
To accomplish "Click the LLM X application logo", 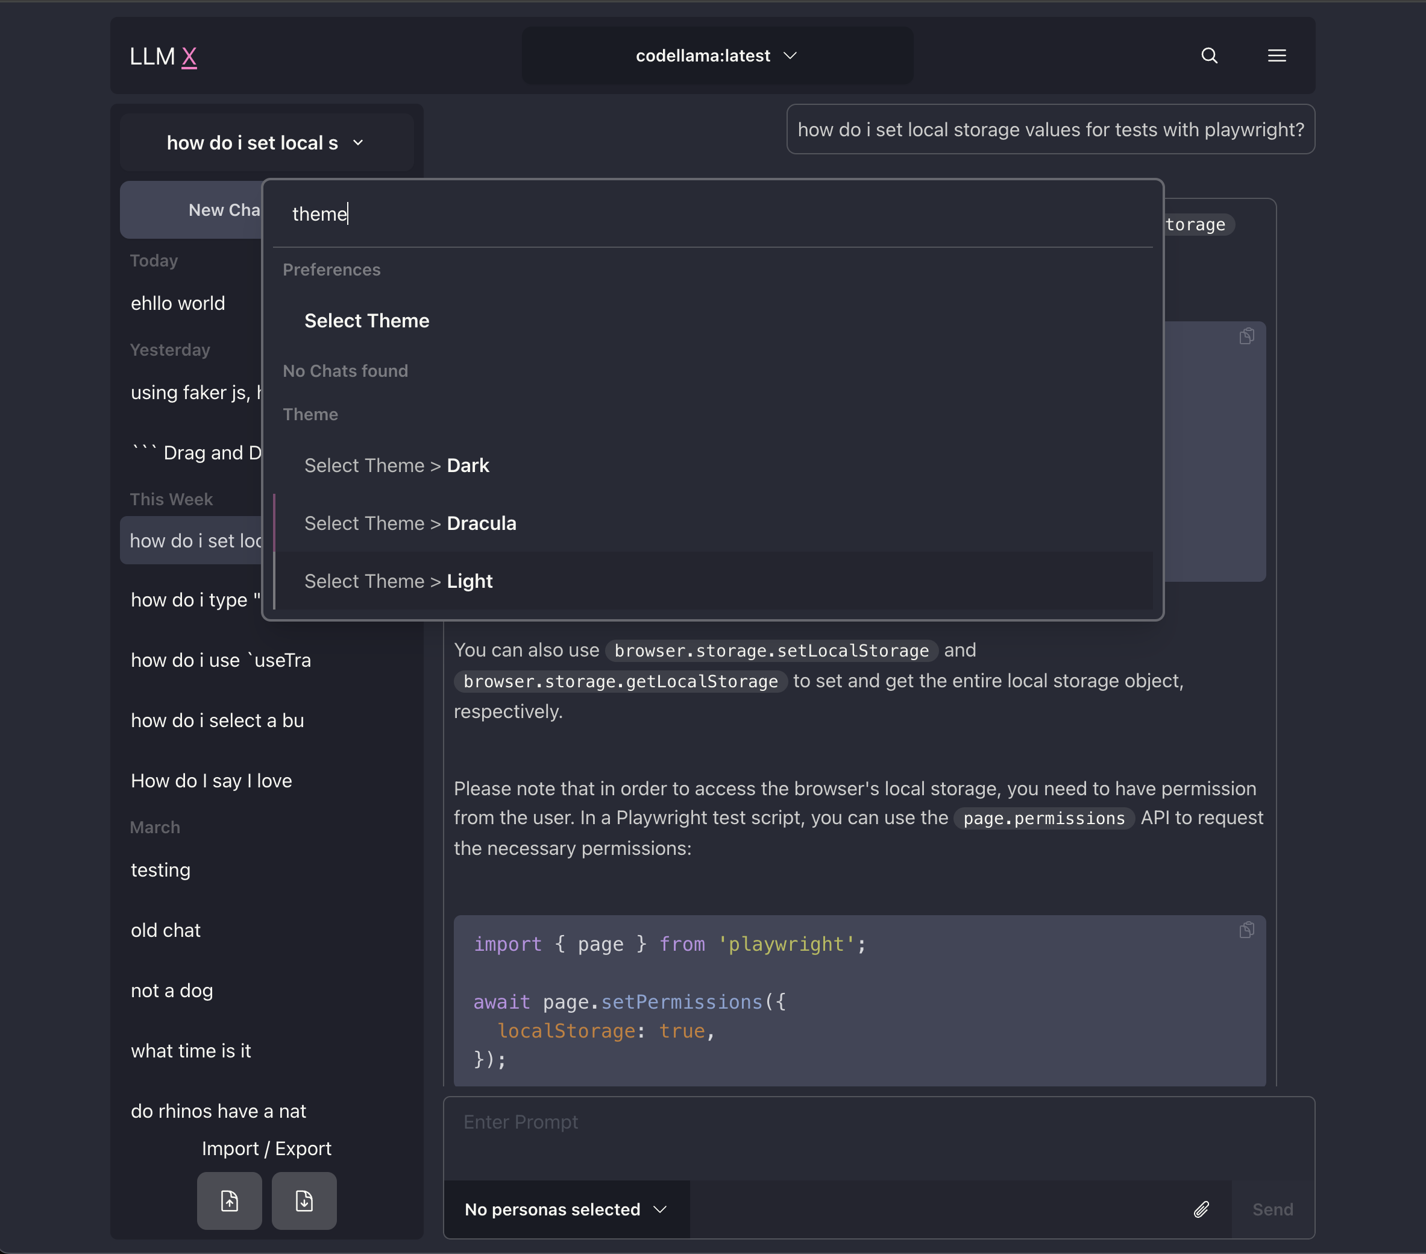I will coord(164,55).
